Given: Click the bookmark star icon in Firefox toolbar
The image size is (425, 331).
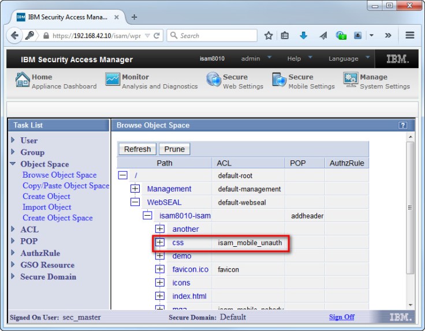Looking at the screenshot, I should pos(269,35).
